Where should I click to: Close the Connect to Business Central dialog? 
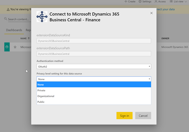click(x=151, y=13)
